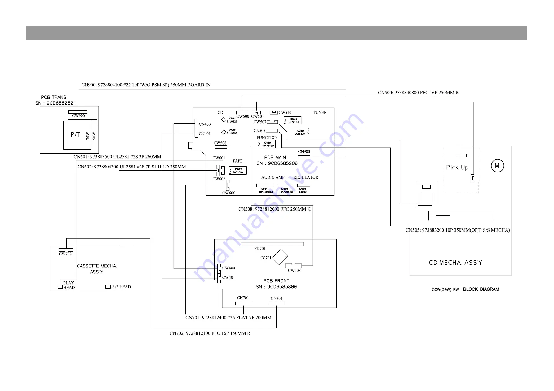Click the SN : 9CD6580501 serial text

[x=55, y=103]
